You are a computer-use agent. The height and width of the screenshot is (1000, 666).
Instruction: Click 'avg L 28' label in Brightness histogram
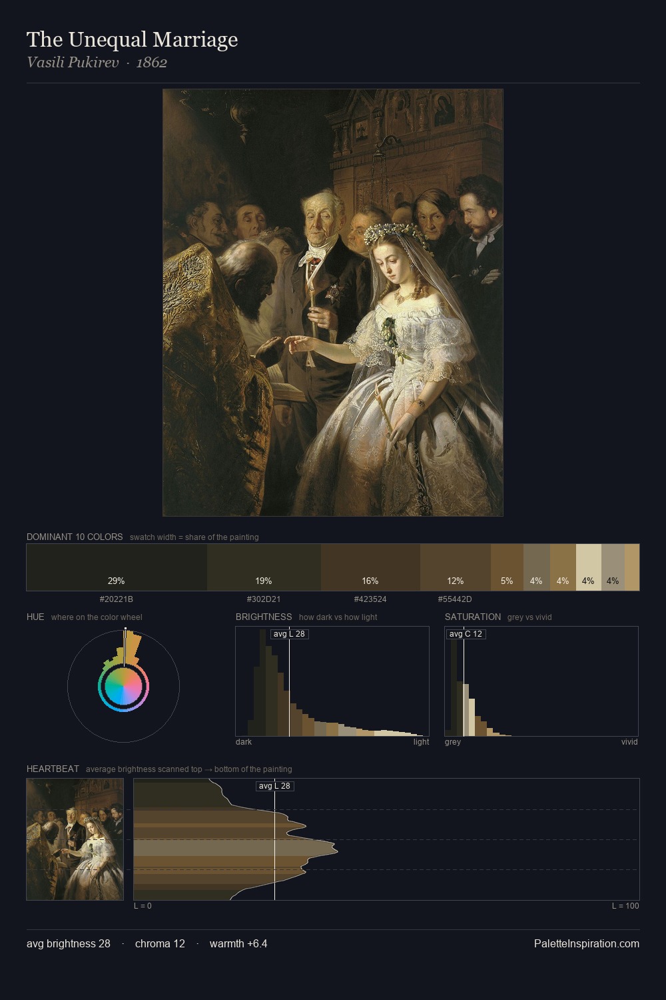tap(290, 634)
